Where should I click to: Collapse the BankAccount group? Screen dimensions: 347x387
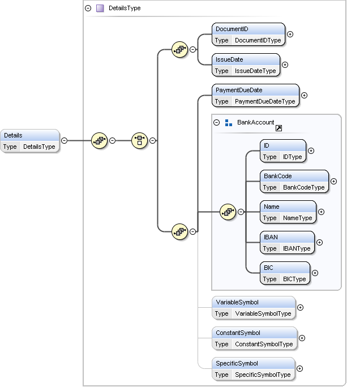coord(217,122)
